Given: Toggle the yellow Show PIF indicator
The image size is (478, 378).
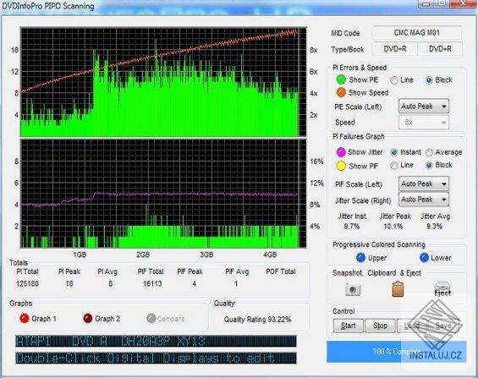Looking at the screenshot, I should tap(341, 166).
